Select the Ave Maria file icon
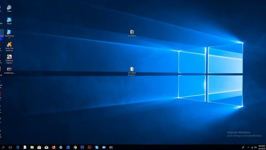266x150 pixels. pos(132,33)
